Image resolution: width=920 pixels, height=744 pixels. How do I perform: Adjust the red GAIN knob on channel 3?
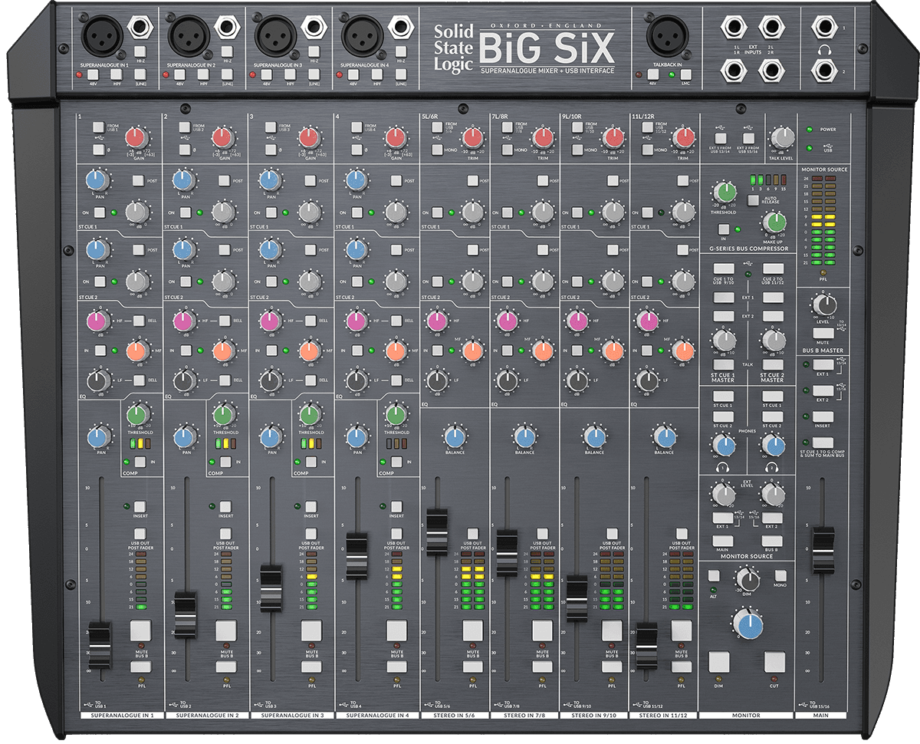(308, 138)
